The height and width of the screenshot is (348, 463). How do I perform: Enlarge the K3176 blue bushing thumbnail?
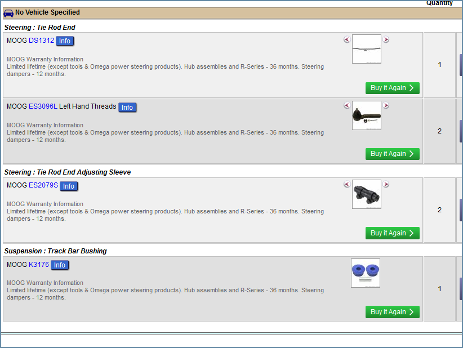click(x=366, y=273)
